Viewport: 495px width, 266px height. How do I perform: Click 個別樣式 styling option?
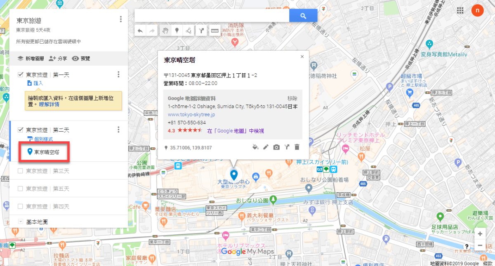[40, 139]
